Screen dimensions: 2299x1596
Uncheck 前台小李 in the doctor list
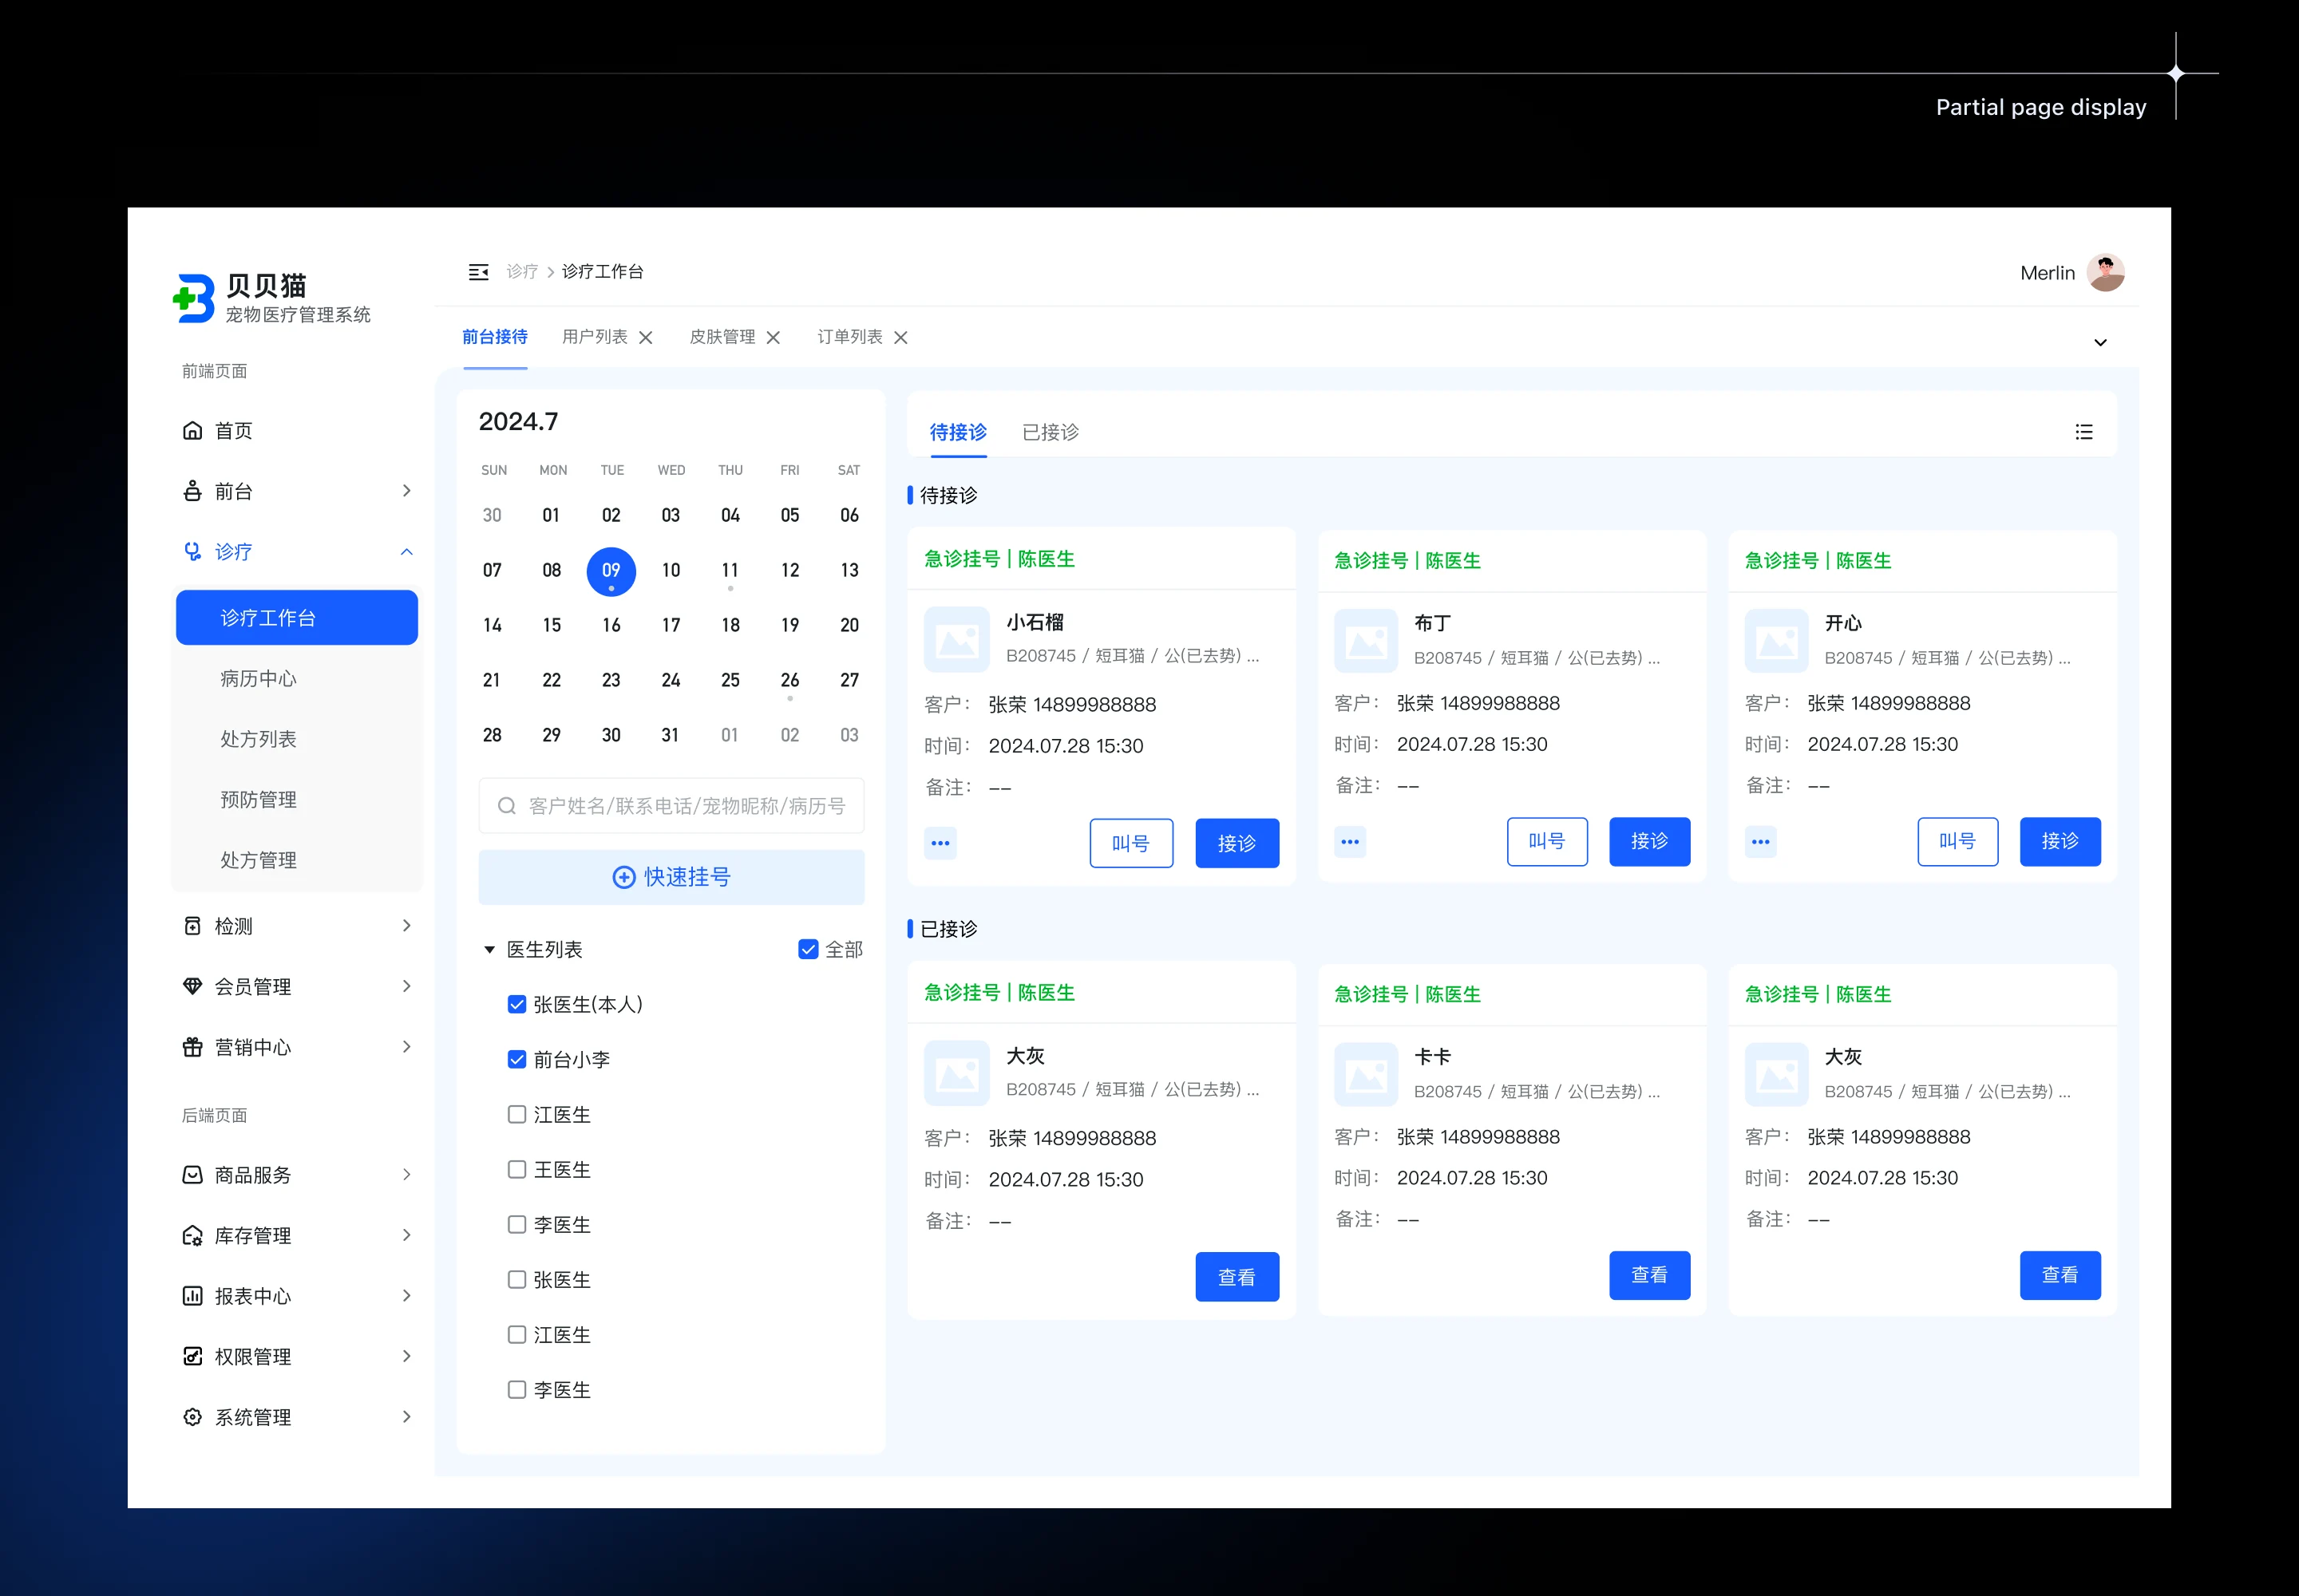[x=517, y=1059]
